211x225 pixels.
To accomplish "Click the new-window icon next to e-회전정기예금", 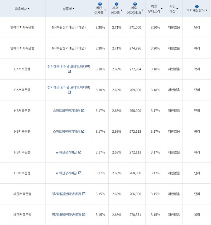I will tap(80, 152).
